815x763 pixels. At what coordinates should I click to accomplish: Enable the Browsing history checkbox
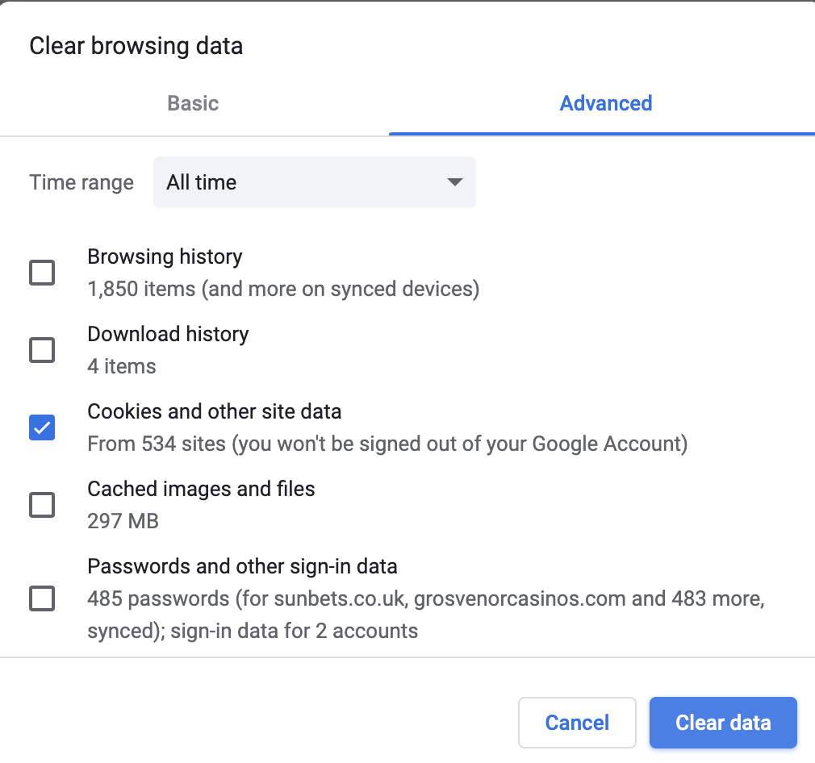tap(42, 273)
